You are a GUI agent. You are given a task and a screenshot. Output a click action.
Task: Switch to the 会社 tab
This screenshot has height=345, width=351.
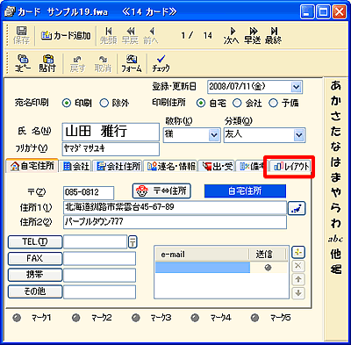(76, 167)
